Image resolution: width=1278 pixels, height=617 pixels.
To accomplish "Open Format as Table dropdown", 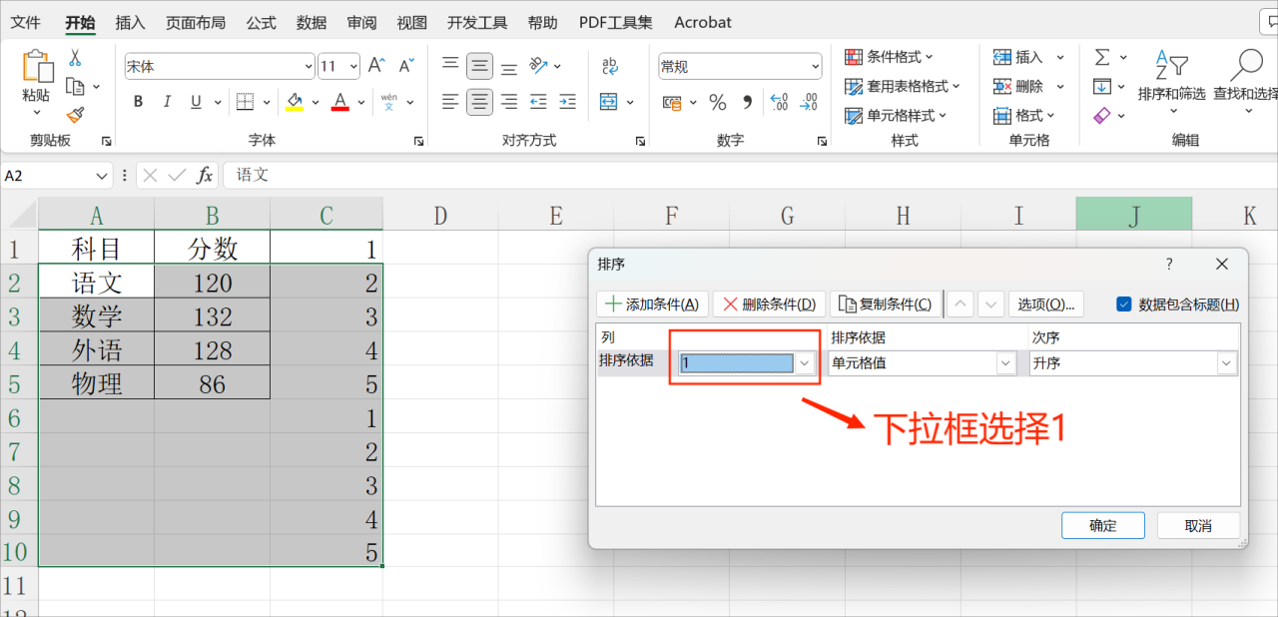I will 902,86.
